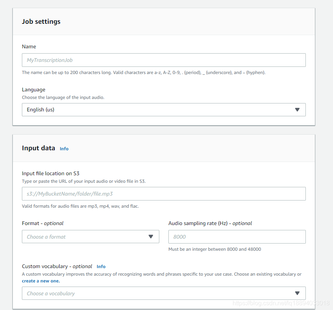Click the Name field label
The height and width of the screenshot is (310, 333).
29,47
